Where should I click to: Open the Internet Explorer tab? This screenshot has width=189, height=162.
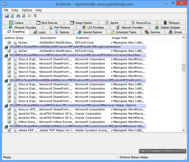[90, 32]
